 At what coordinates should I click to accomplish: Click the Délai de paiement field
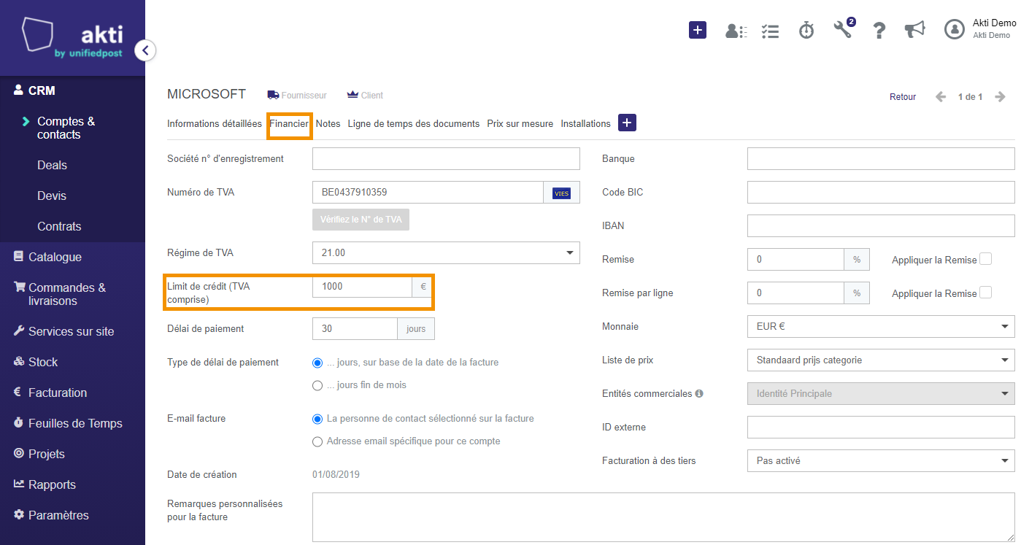coord(355,328)
